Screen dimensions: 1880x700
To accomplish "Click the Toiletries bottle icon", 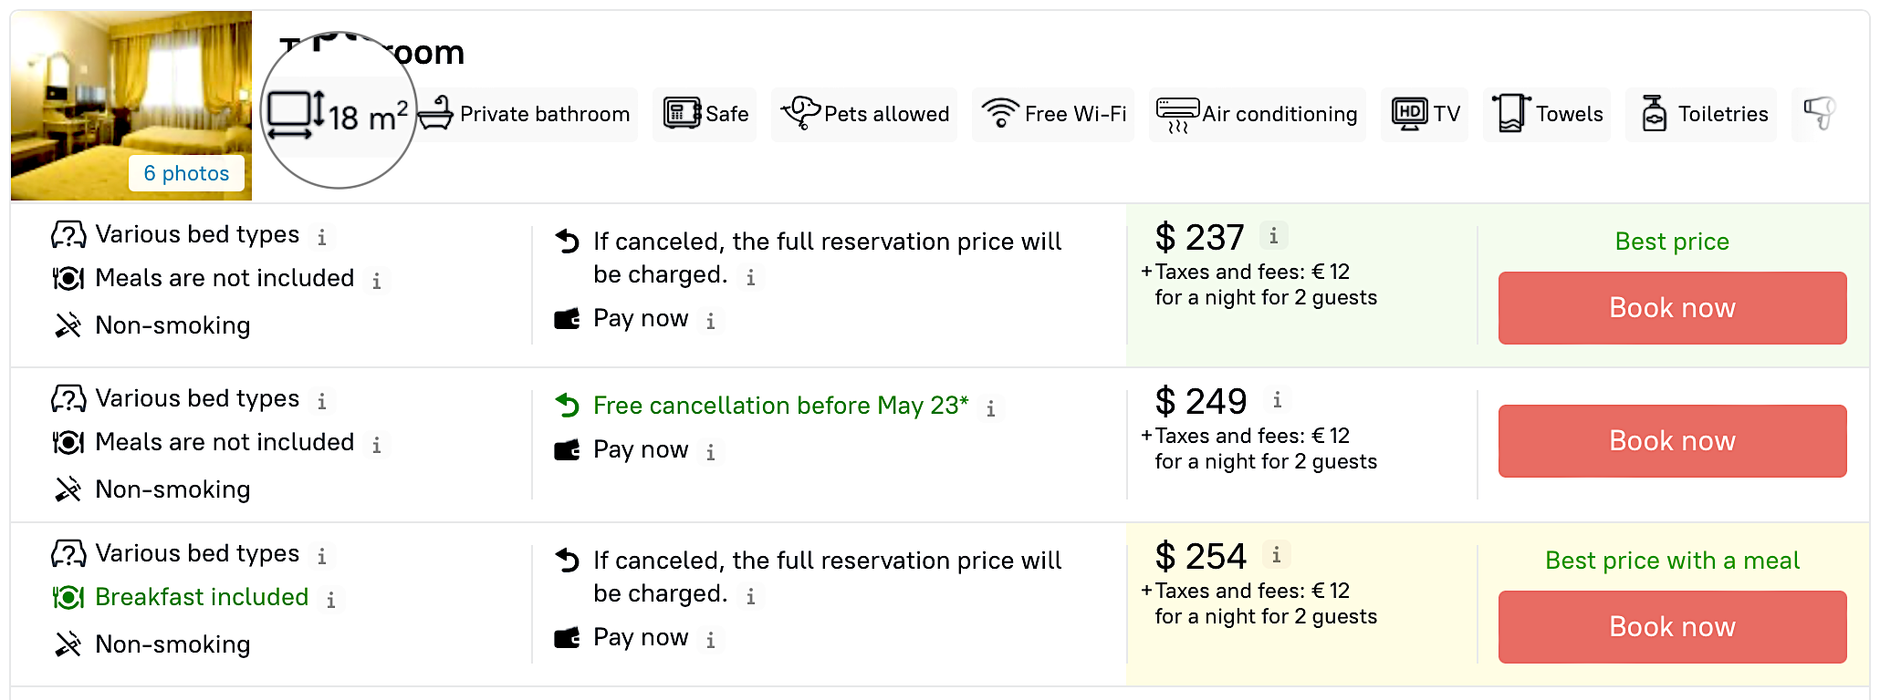I will pyautogui.click(x=1654, y=114).
